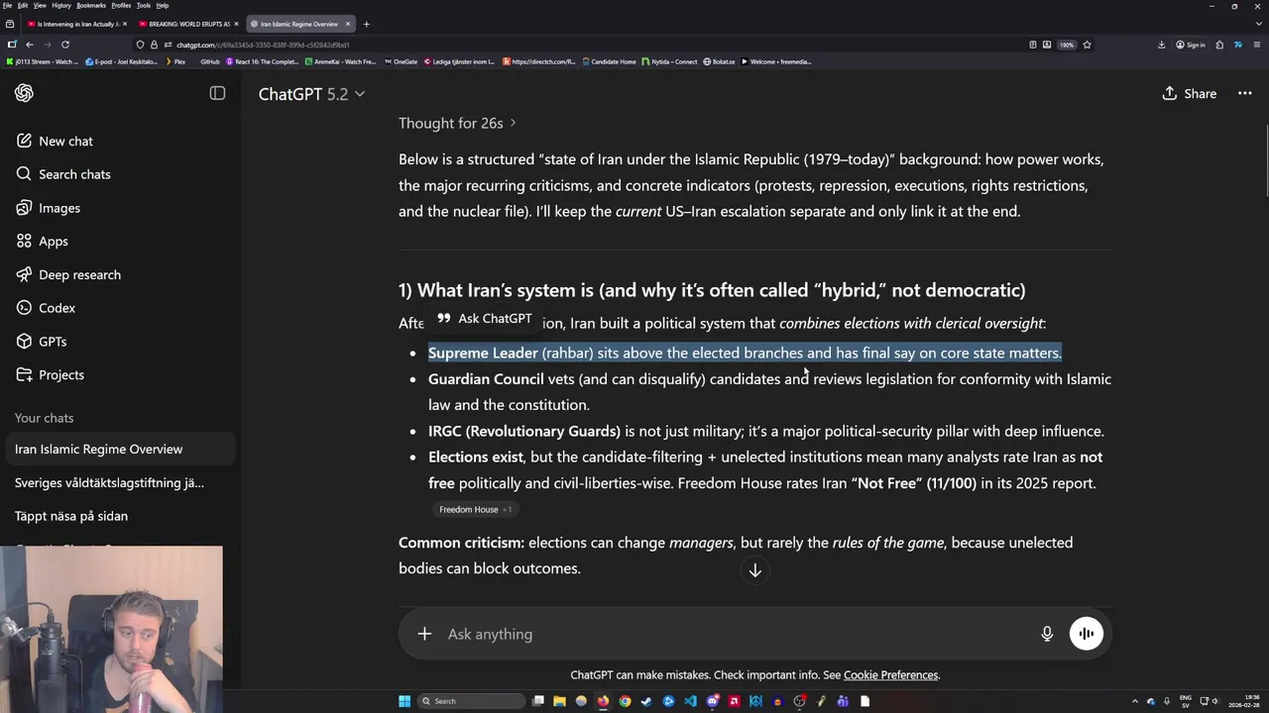Open Apps in the sidebar

42,241
